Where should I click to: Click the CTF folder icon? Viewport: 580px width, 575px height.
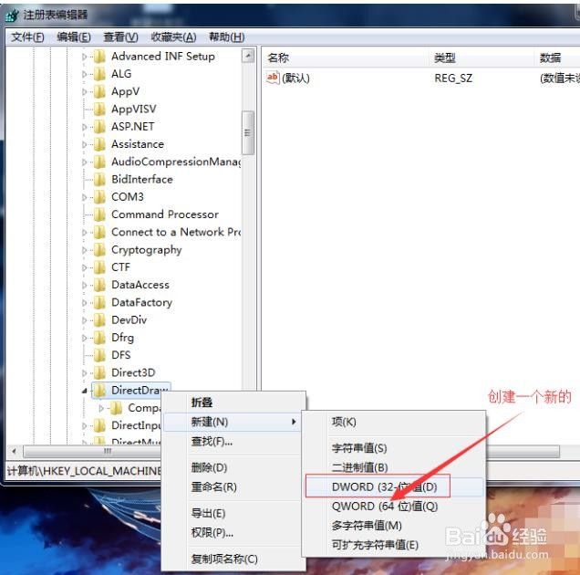click(99, 267)
